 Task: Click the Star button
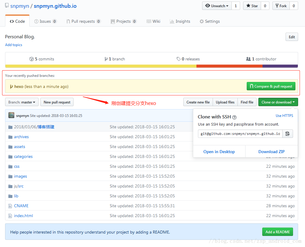(252, 6)
